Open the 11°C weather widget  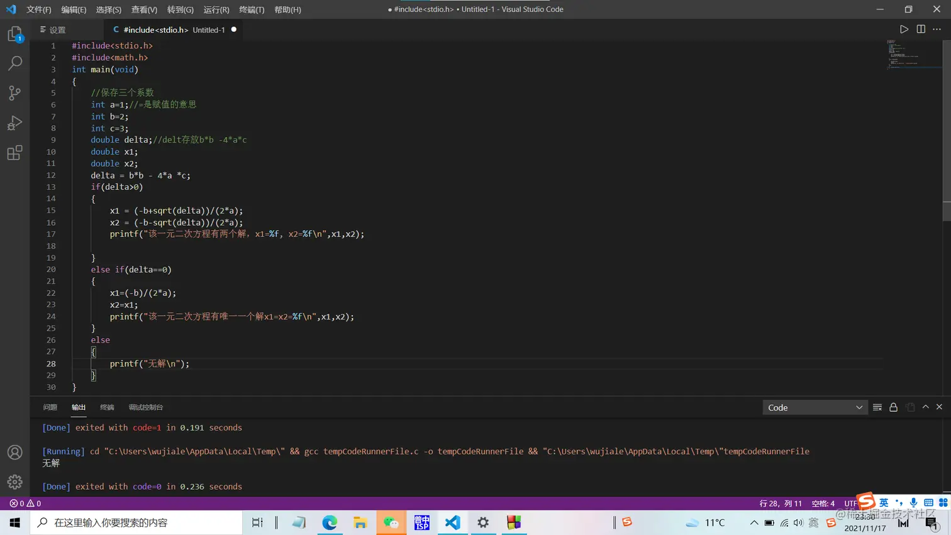(x=706, y=522)
